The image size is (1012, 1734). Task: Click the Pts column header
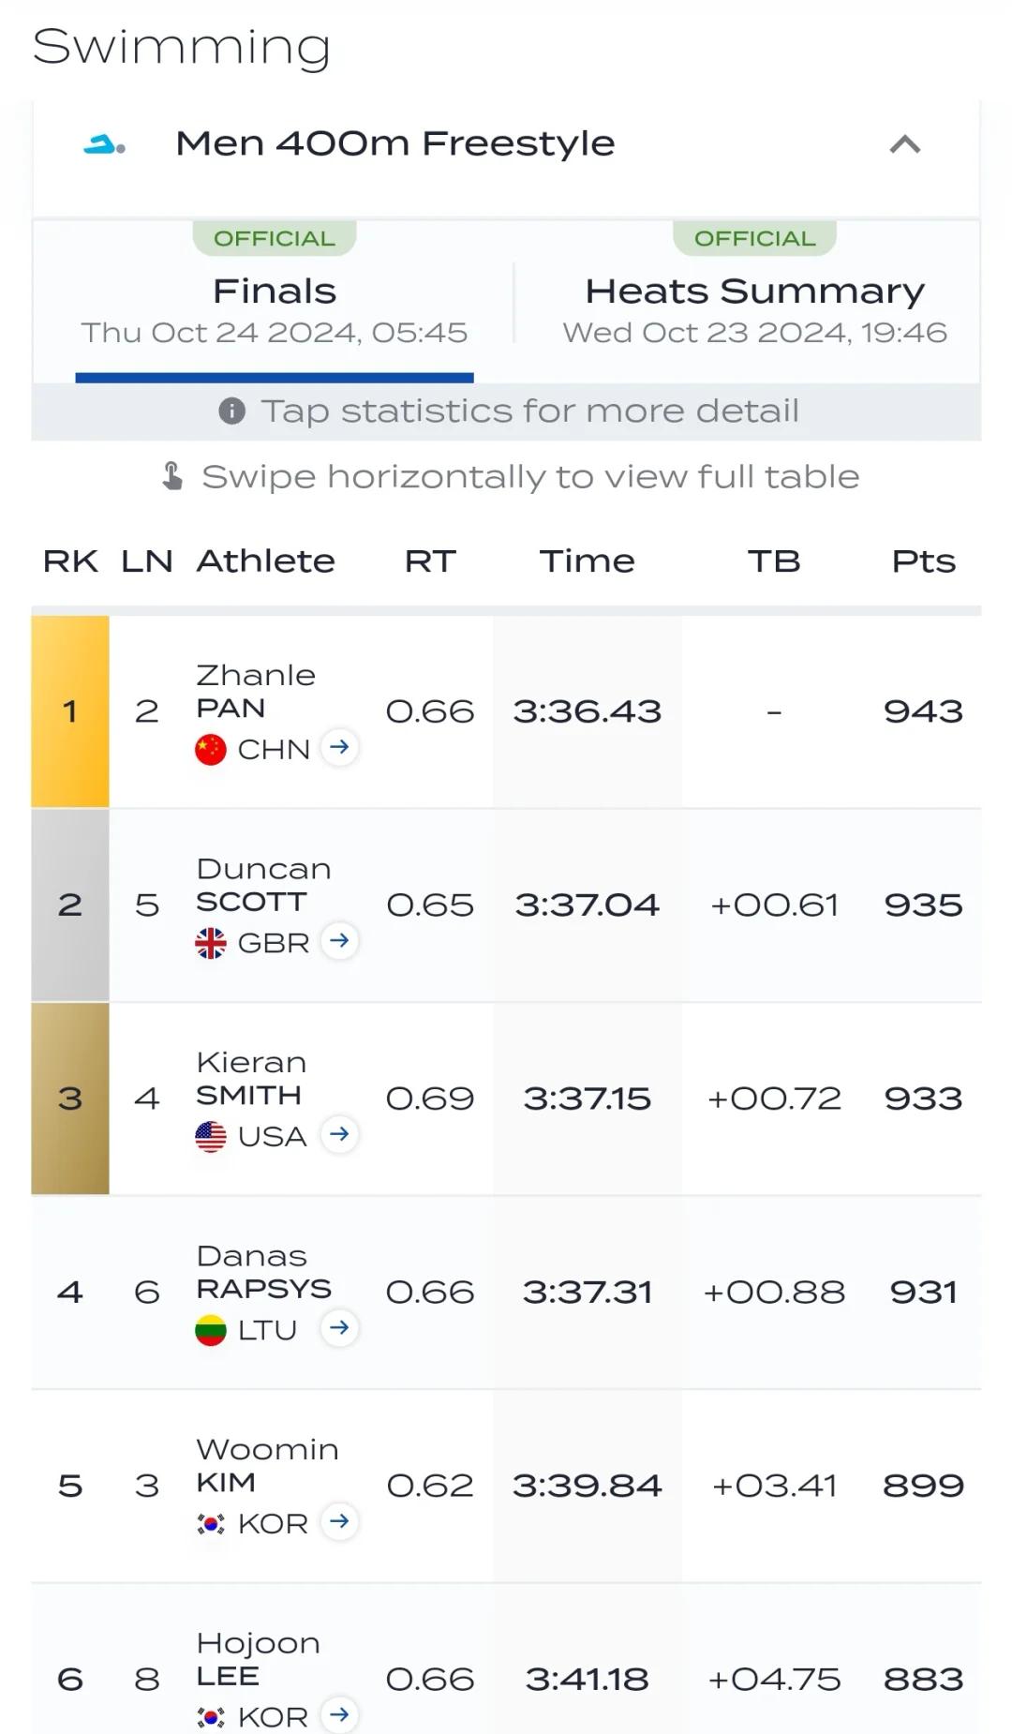coord(923,561)
